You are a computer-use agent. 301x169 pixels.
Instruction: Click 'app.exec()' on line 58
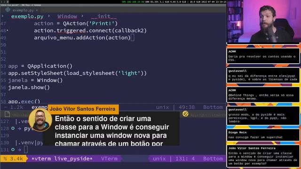(x=24, y=101)
